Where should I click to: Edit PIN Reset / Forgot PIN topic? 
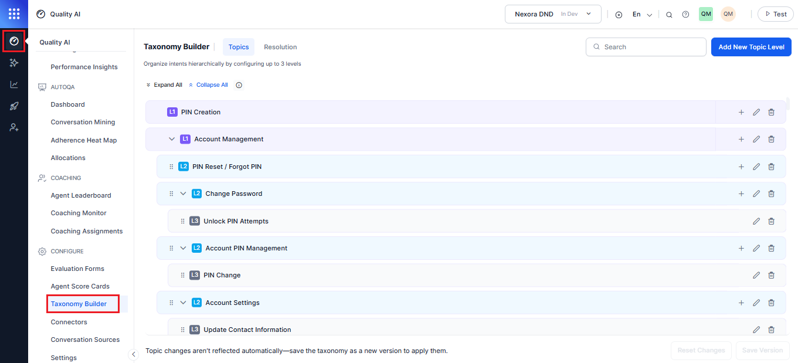pyautogui.click(x=756, y=167)
